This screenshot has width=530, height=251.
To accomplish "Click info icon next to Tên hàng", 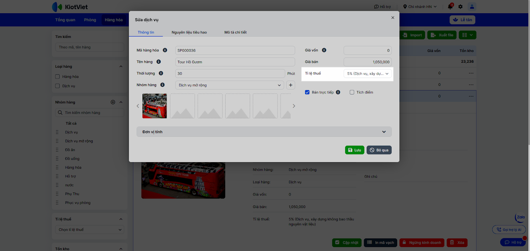I will [159, 62].
